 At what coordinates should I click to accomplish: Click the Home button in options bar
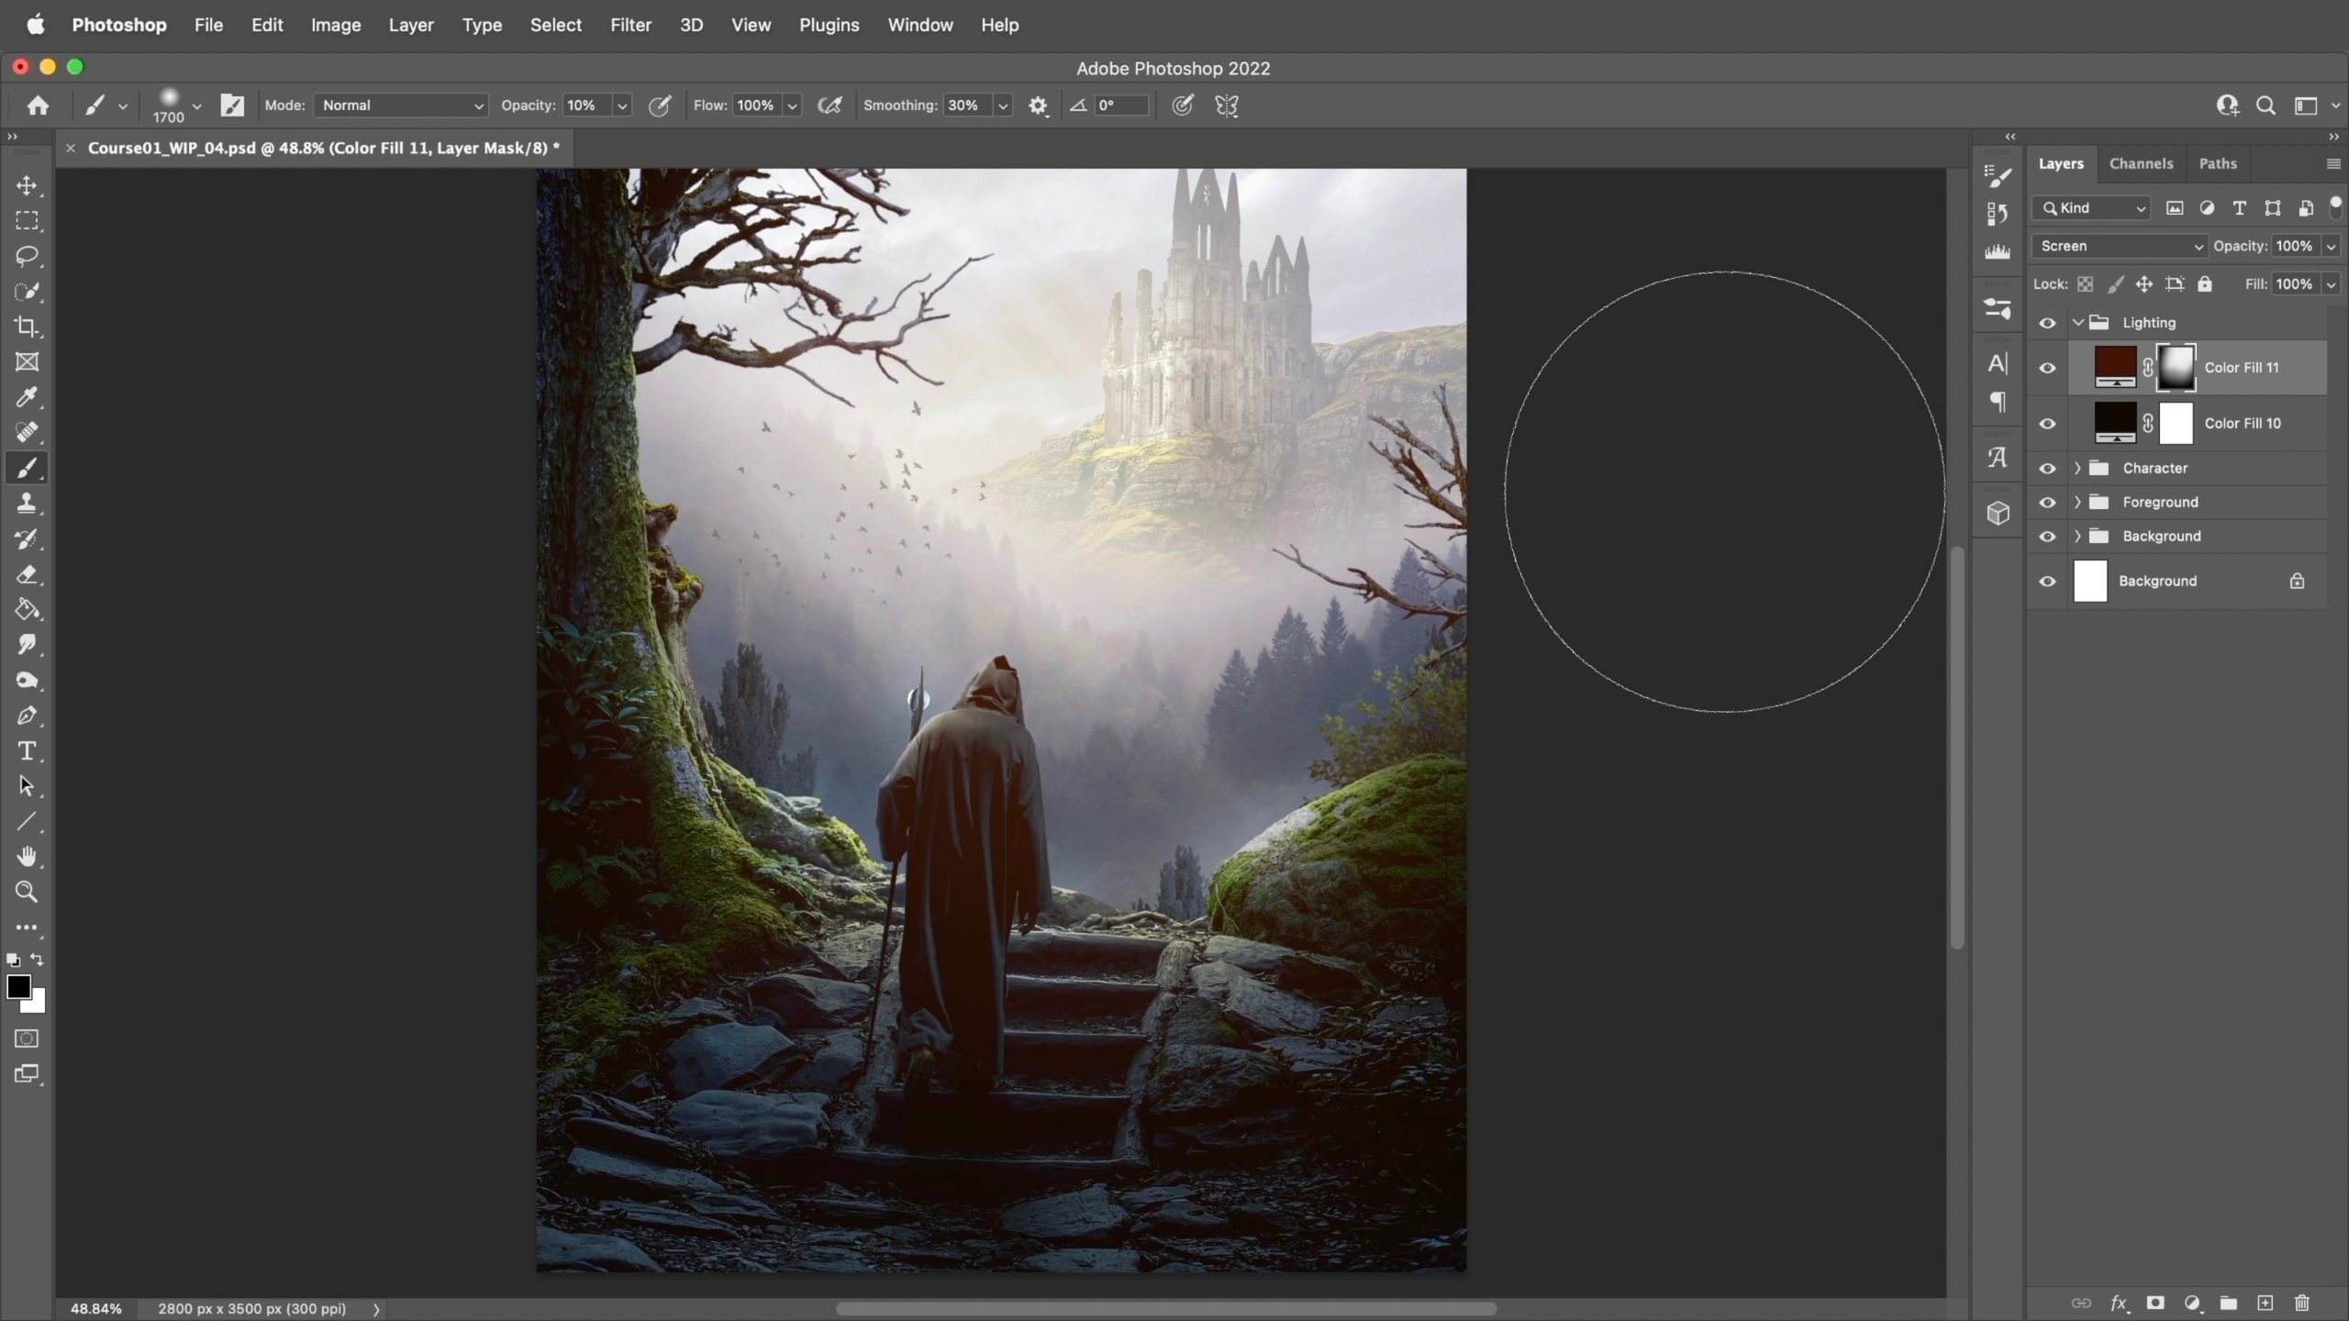(38, 105)
